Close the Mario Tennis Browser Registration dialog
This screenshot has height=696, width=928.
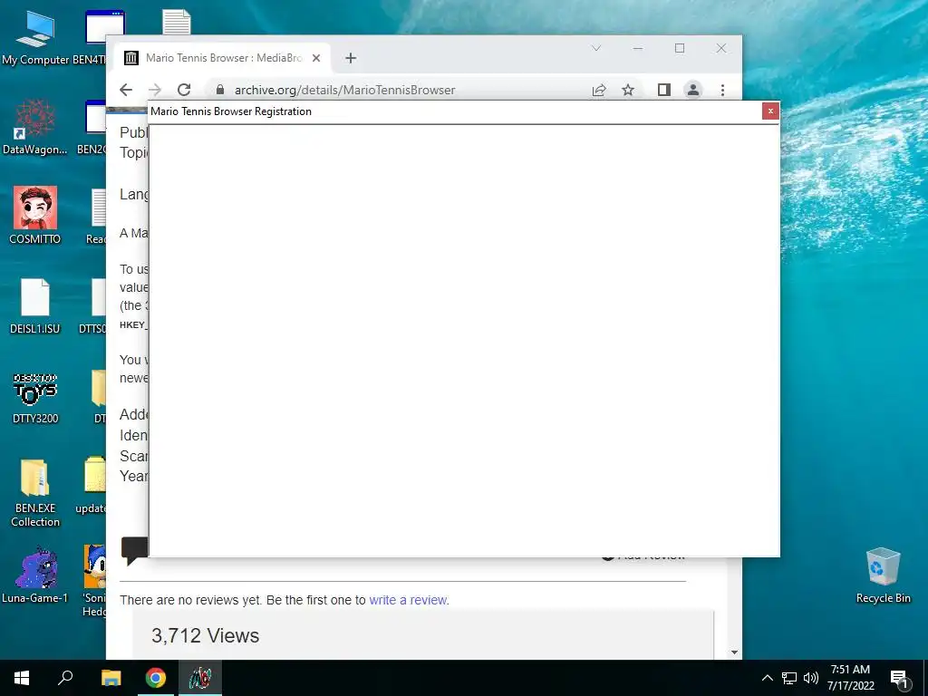point(770,111)
